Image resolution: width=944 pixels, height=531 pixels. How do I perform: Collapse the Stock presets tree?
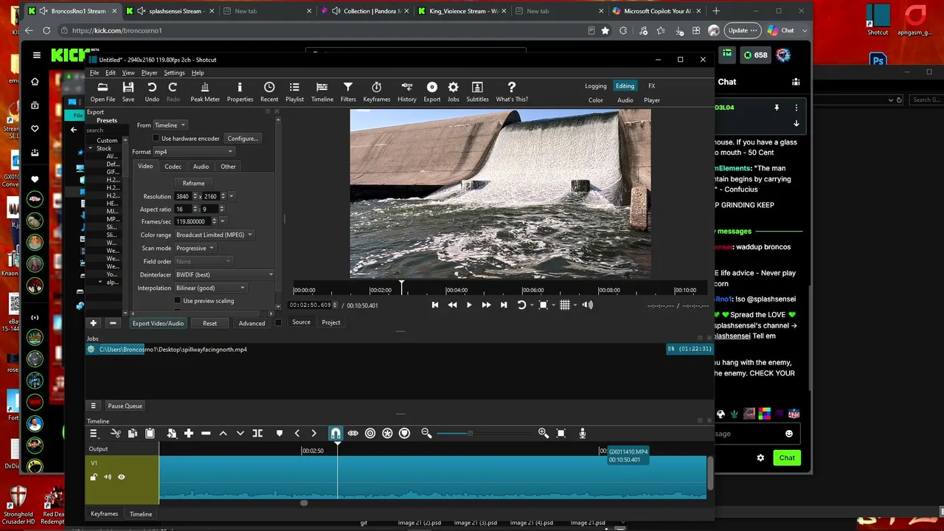(x=91, y=148)
